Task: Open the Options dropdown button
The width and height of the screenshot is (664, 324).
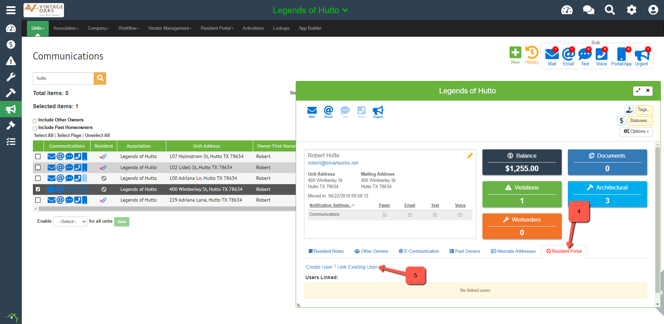Action: pyautogui.click(x=636, y=131)
